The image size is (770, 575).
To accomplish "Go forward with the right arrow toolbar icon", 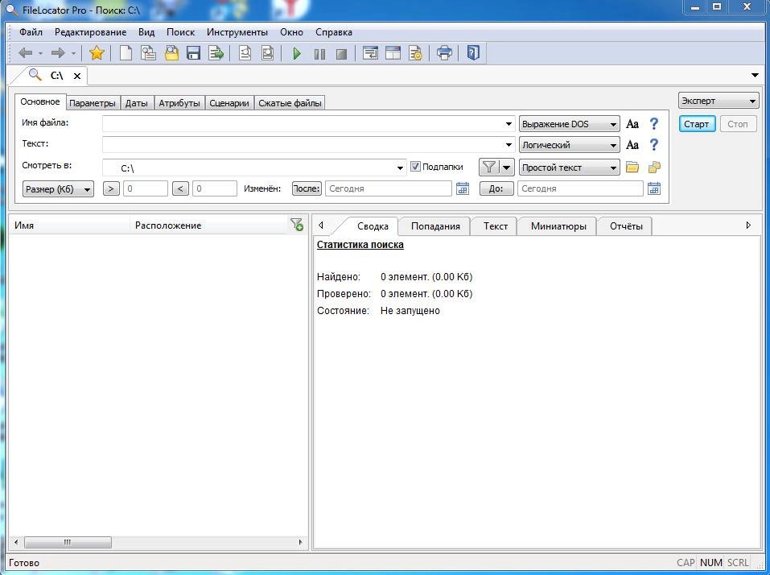I will tap(58, 53).
